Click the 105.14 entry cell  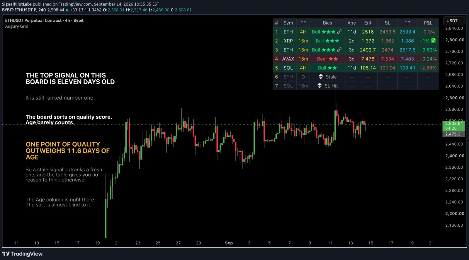tap(368, 68)
